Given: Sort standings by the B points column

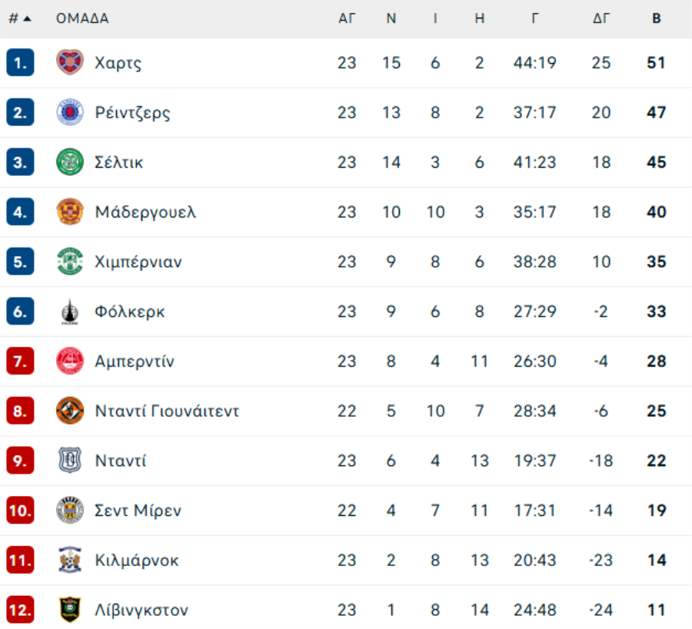Looking at the screenshot, I should [x=656, y=18].
